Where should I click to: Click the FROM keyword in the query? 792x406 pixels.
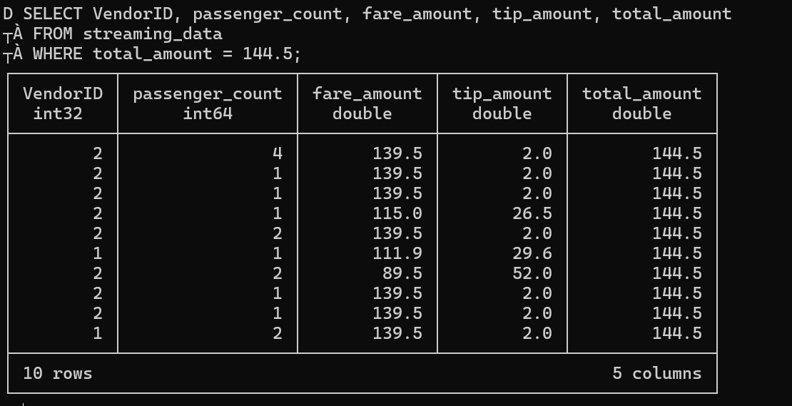tap(52, 34)
